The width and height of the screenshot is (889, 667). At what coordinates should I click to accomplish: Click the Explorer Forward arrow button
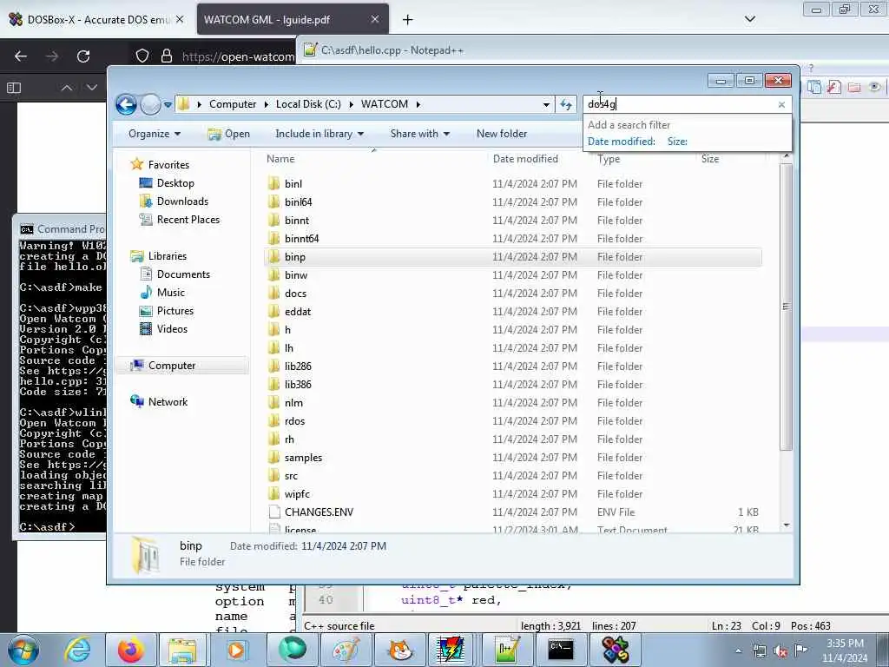click(x=150, y=104)
